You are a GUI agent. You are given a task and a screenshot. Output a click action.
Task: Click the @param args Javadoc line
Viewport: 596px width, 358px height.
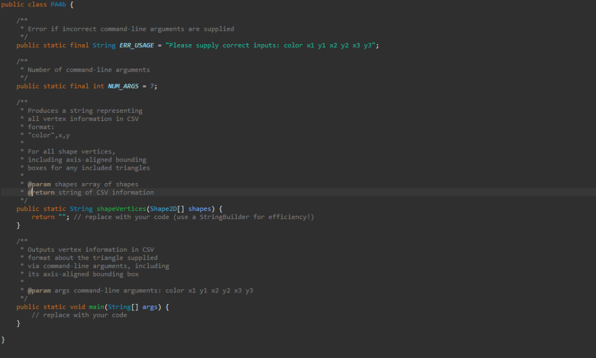coord(140,291)
